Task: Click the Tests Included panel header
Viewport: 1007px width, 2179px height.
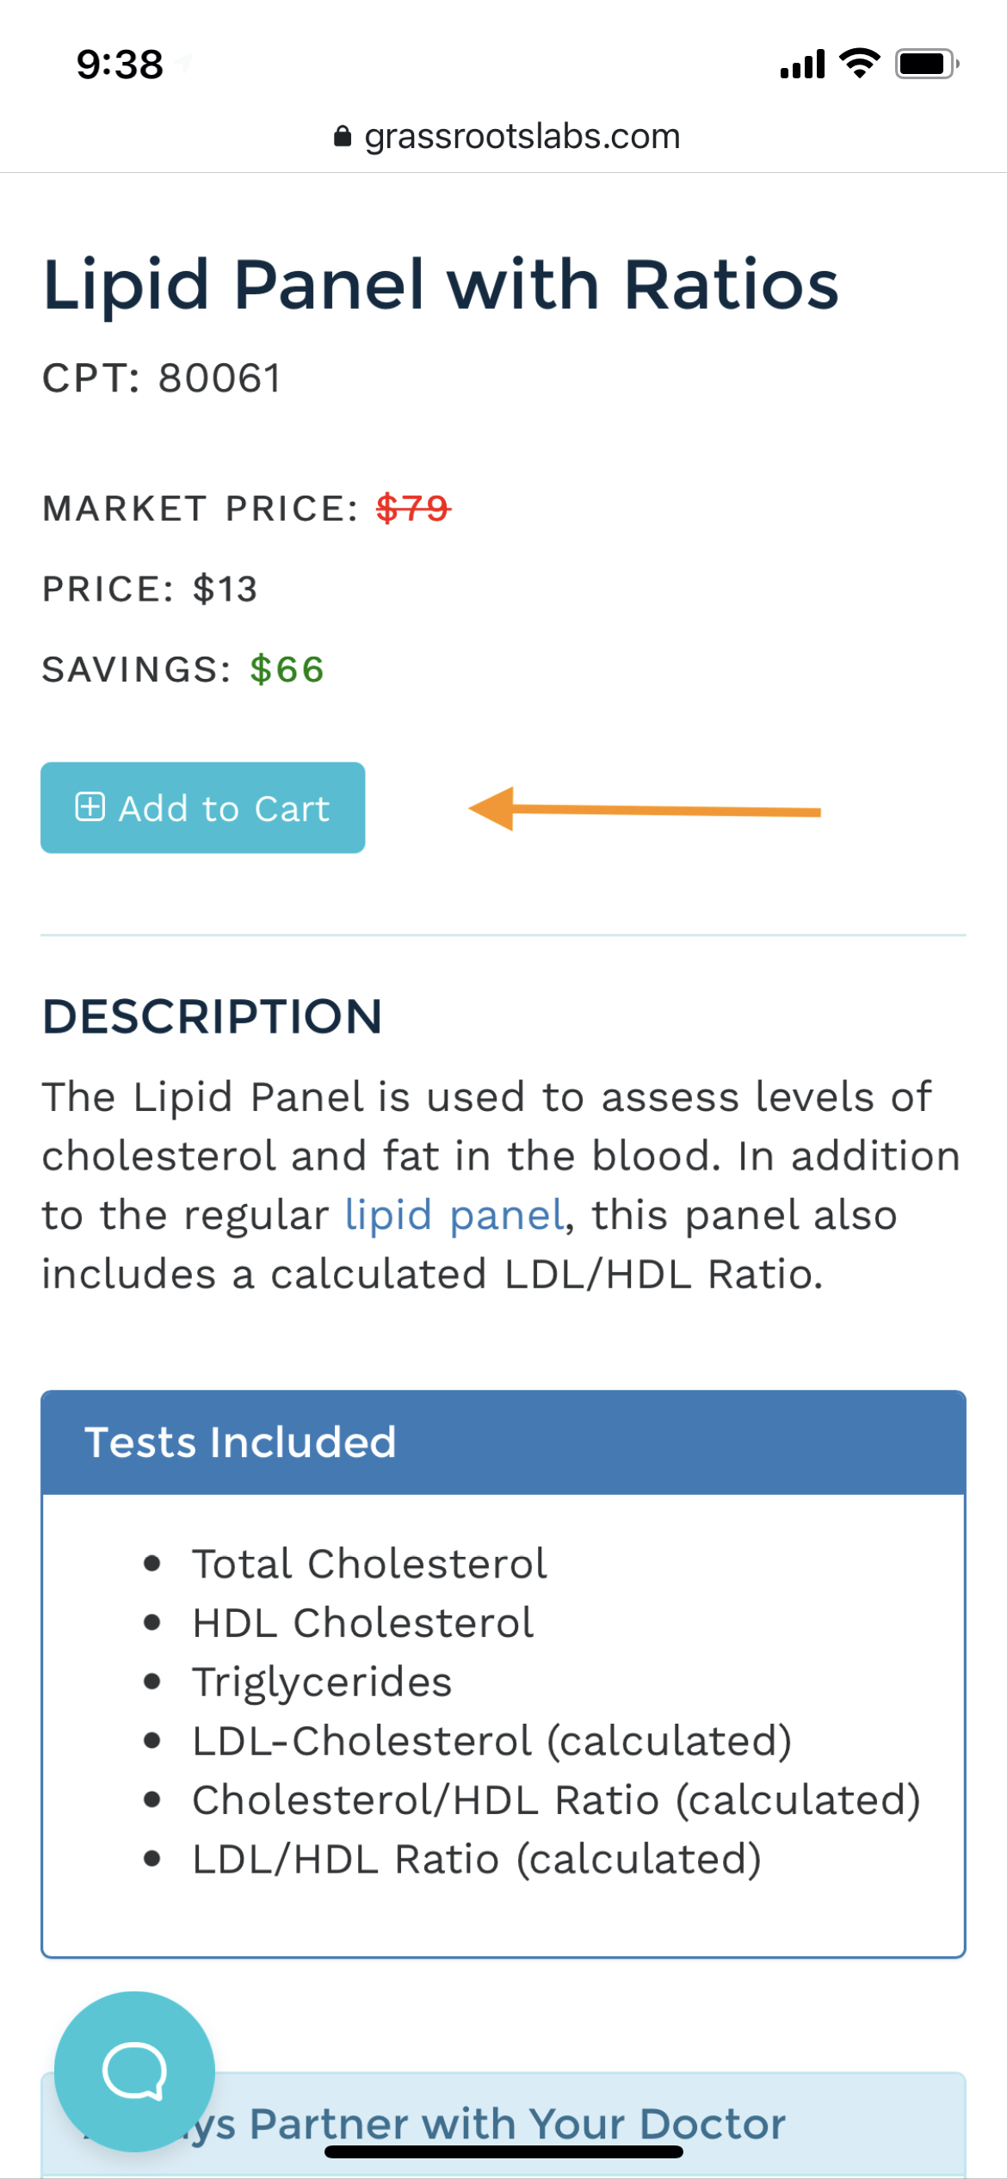Action: 503,1442
